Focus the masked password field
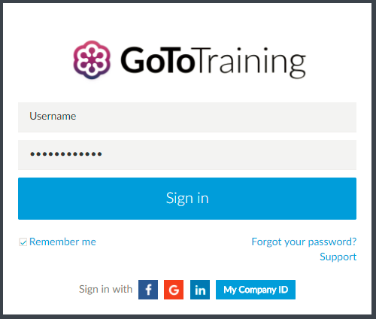The height and width of the screenshot is (319, 376). 187,155
